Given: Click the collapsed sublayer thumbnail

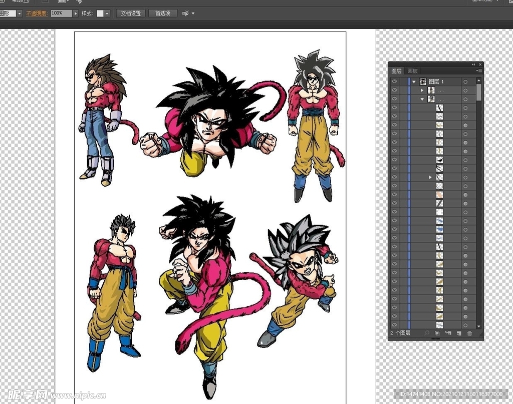Looking at the screenshot, I should [431, 90].
